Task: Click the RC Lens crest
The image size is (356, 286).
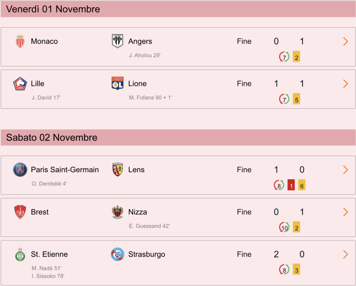Action: tap(118, 170)
